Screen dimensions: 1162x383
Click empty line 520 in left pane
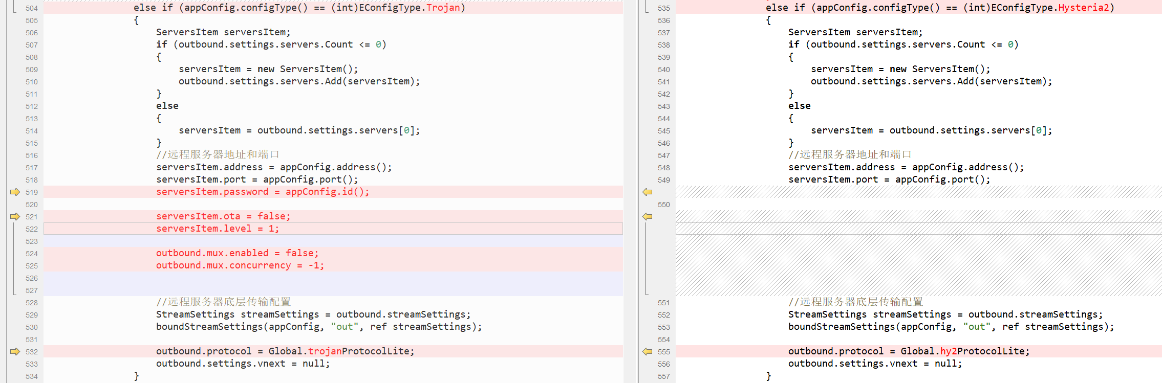coord(333,205)
